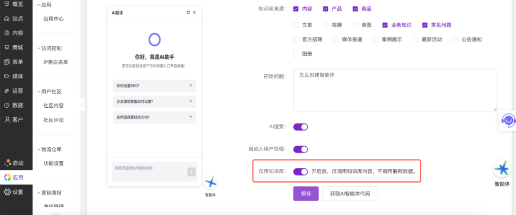This screenshot has height=215, width=516.
Task: Disable the 仅用知识库 switch
Action: (x=301, y=172)
